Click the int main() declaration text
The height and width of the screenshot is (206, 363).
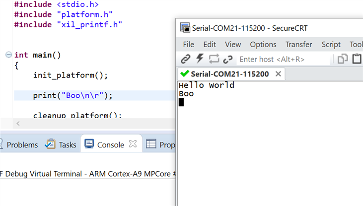pyautogui.click(x=38, y=55)
